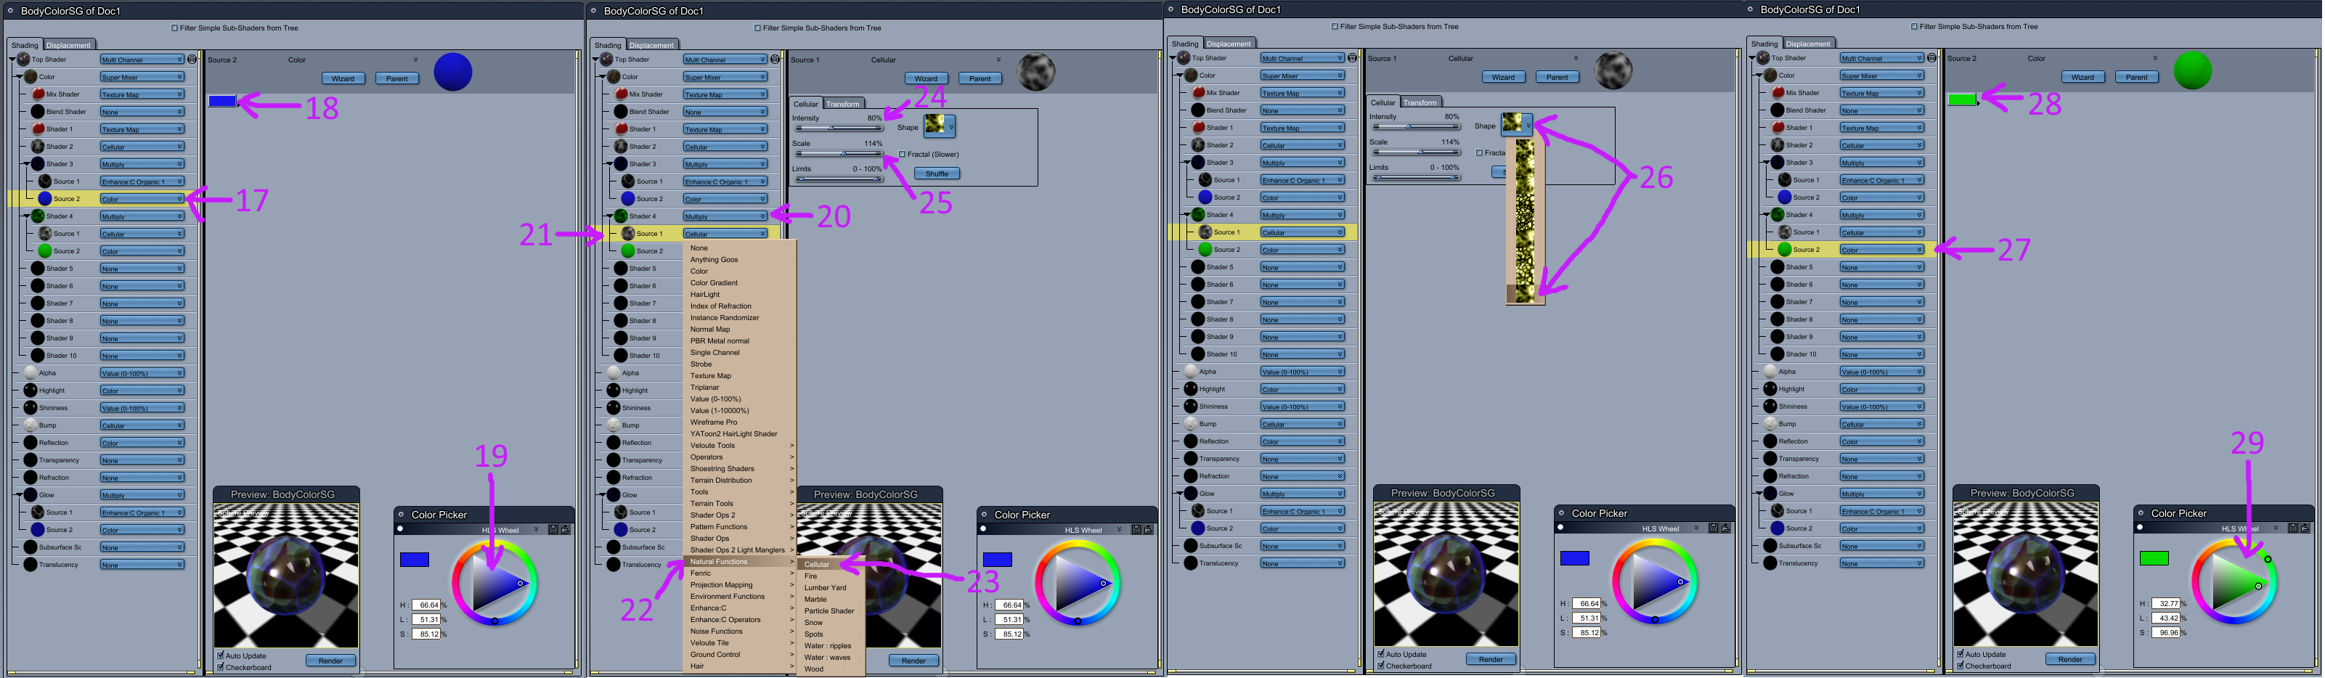Screen dimensions: 2325x678
Task: Open Shader 4 Multiply dropdown in second window
Action: coord(725,216)
